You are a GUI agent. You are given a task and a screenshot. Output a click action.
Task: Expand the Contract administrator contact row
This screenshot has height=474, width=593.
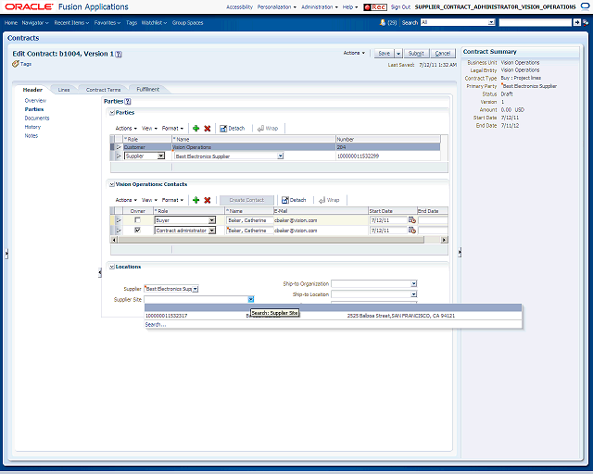tap(119, 231)
